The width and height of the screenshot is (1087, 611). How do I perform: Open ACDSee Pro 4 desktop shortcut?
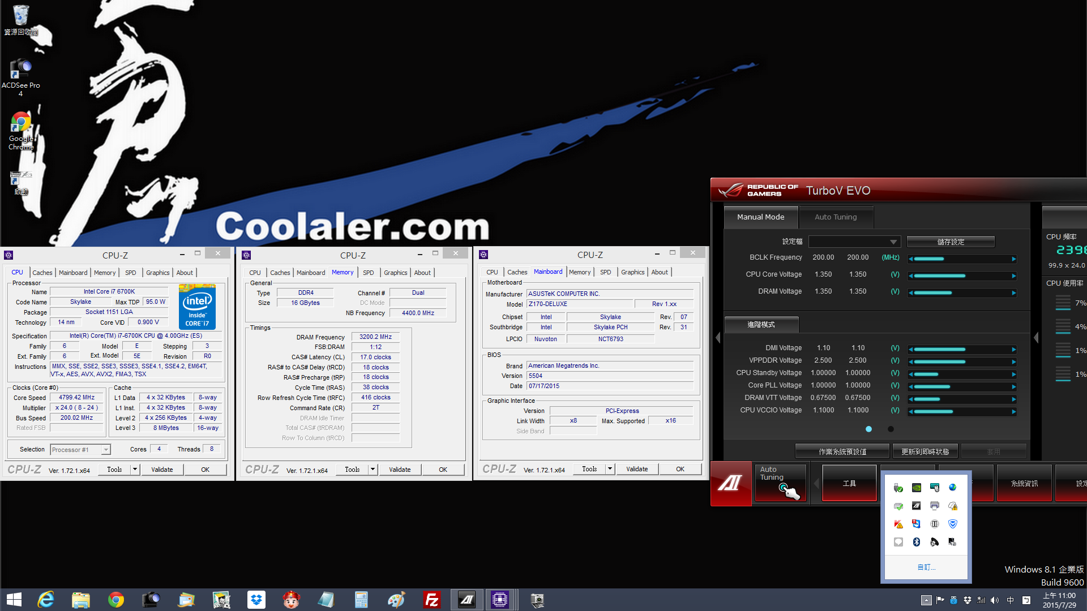coord(21,78)
